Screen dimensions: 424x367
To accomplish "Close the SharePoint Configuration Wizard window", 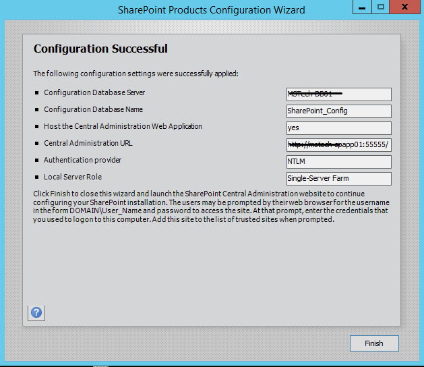I will point(406,7).
